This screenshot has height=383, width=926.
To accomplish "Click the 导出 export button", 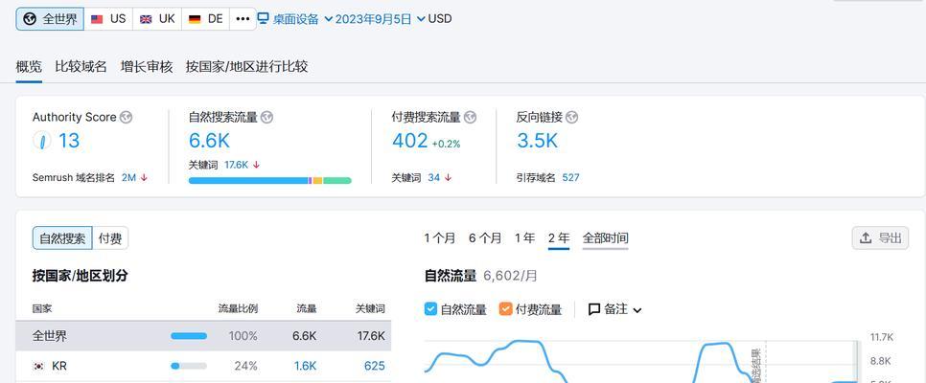I will [x=880, y=237].
